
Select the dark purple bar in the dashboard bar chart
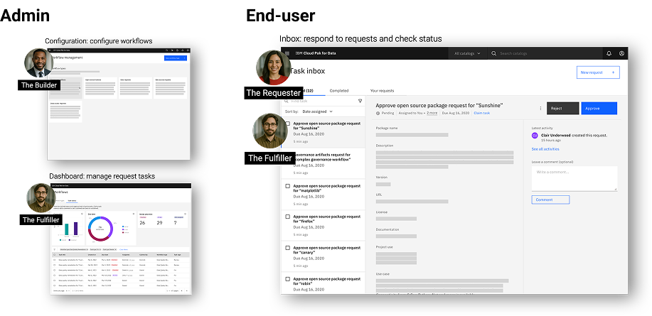point(75,229)
